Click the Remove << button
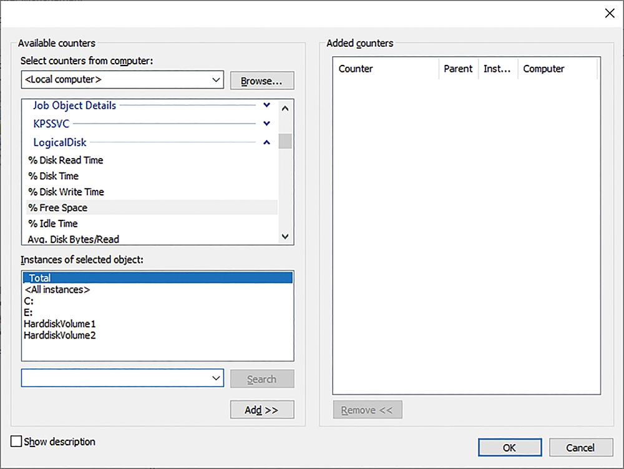624x469 pixels. coord(368,410)
